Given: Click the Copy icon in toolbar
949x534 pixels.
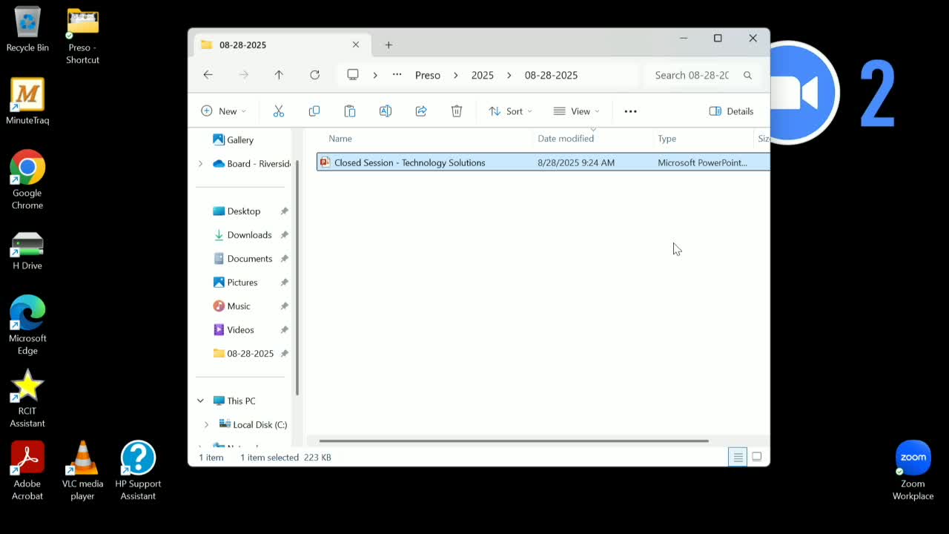Looking at the screenshot, I should click(314, 111).
